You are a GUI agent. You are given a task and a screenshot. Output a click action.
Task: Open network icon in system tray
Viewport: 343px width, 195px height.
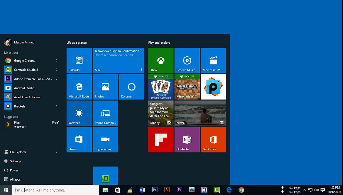pos(310,190)
